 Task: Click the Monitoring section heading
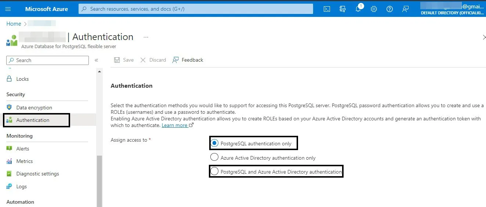point(19,136)
